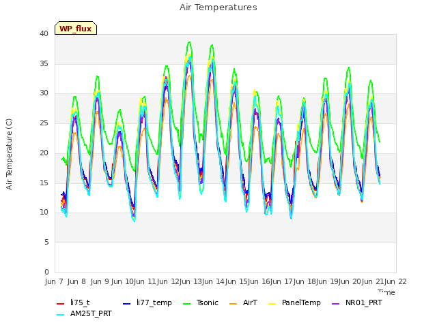Click the purple NR01_PRT legend swatch

pyautogui.click(x=336, y=304)
